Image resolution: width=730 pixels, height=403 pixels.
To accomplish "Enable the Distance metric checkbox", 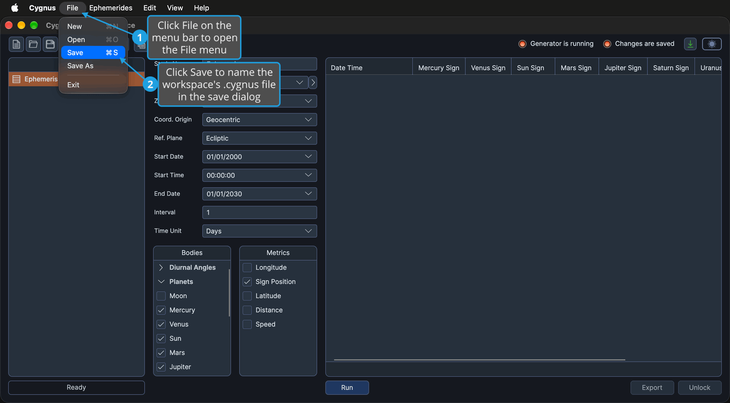I will pos(247,310).
